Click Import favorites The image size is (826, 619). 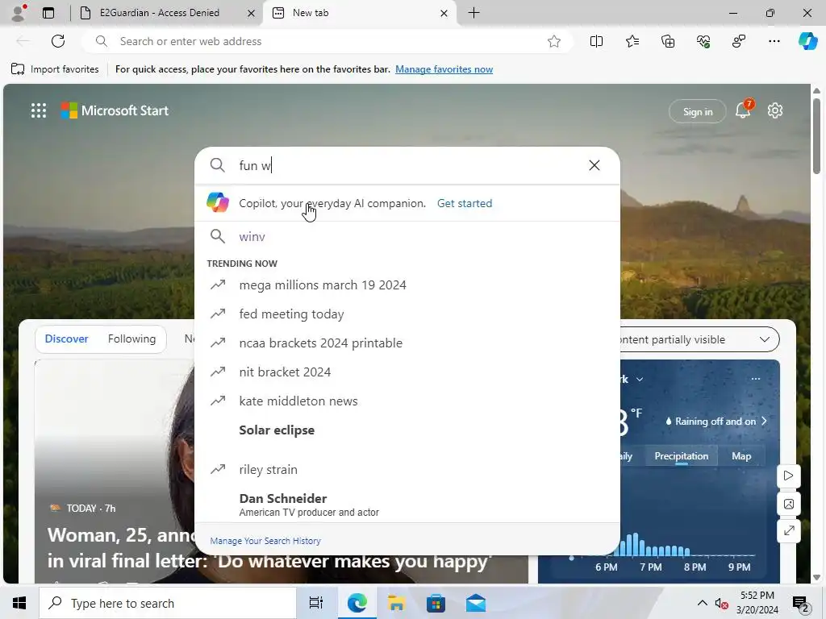[x=55, y=69]
